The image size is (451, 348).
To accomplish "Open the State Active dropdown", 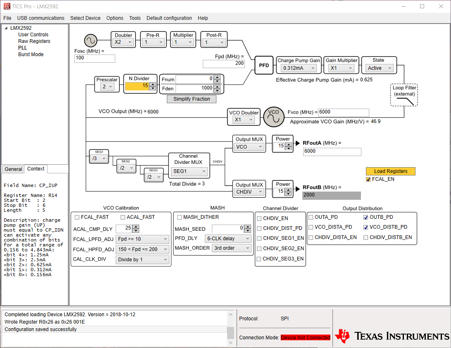I will [380, 68].
